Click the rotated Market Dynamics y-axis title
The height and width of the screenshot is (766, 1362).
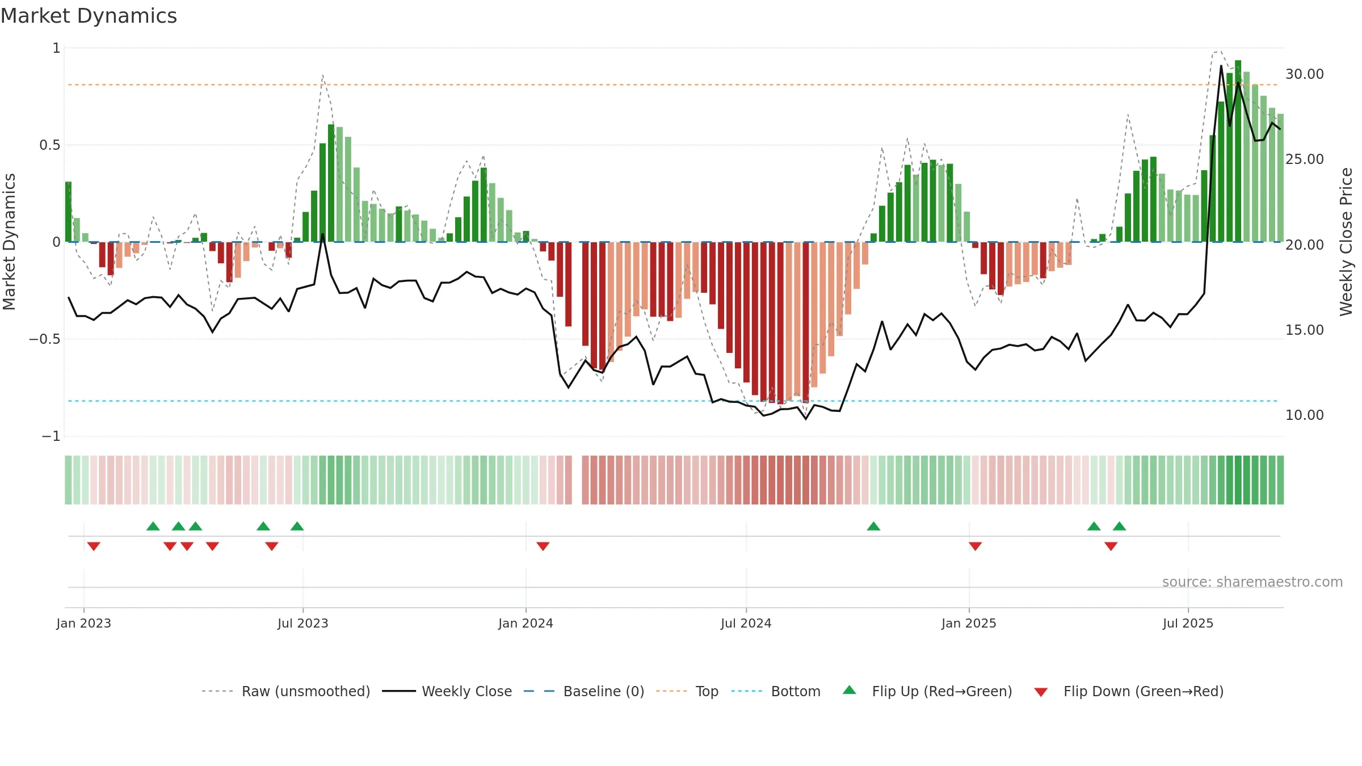point(9,242)
